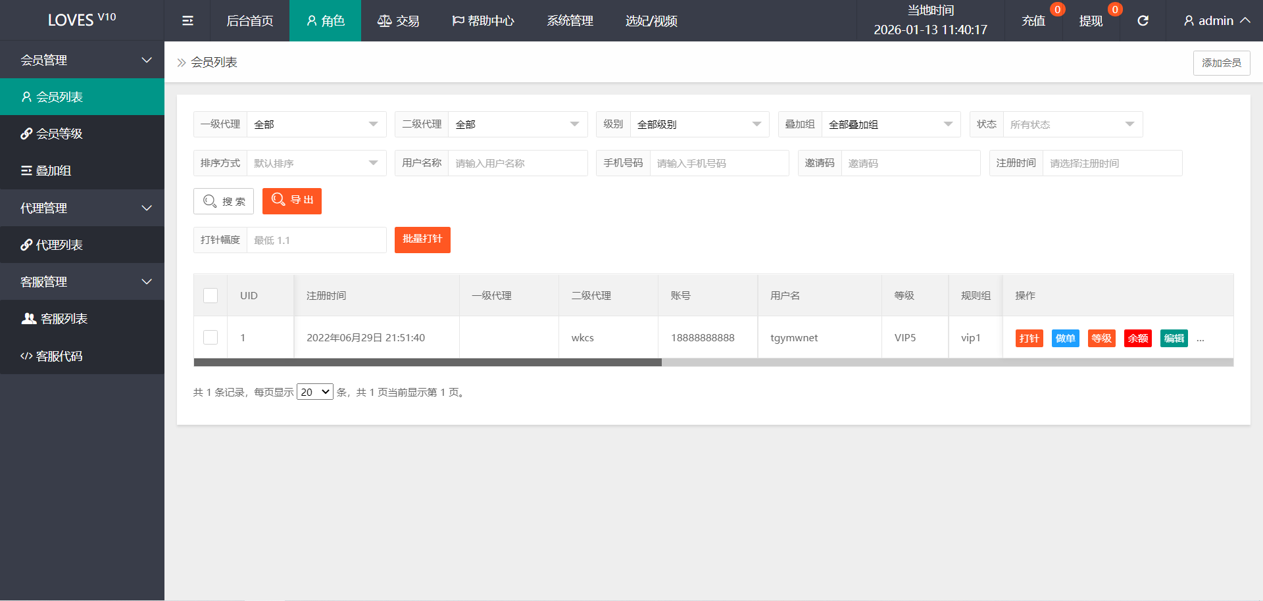Click the orange 打针 action button
This screenshot has height=601, width=1263.
(x=1029, y=338)
